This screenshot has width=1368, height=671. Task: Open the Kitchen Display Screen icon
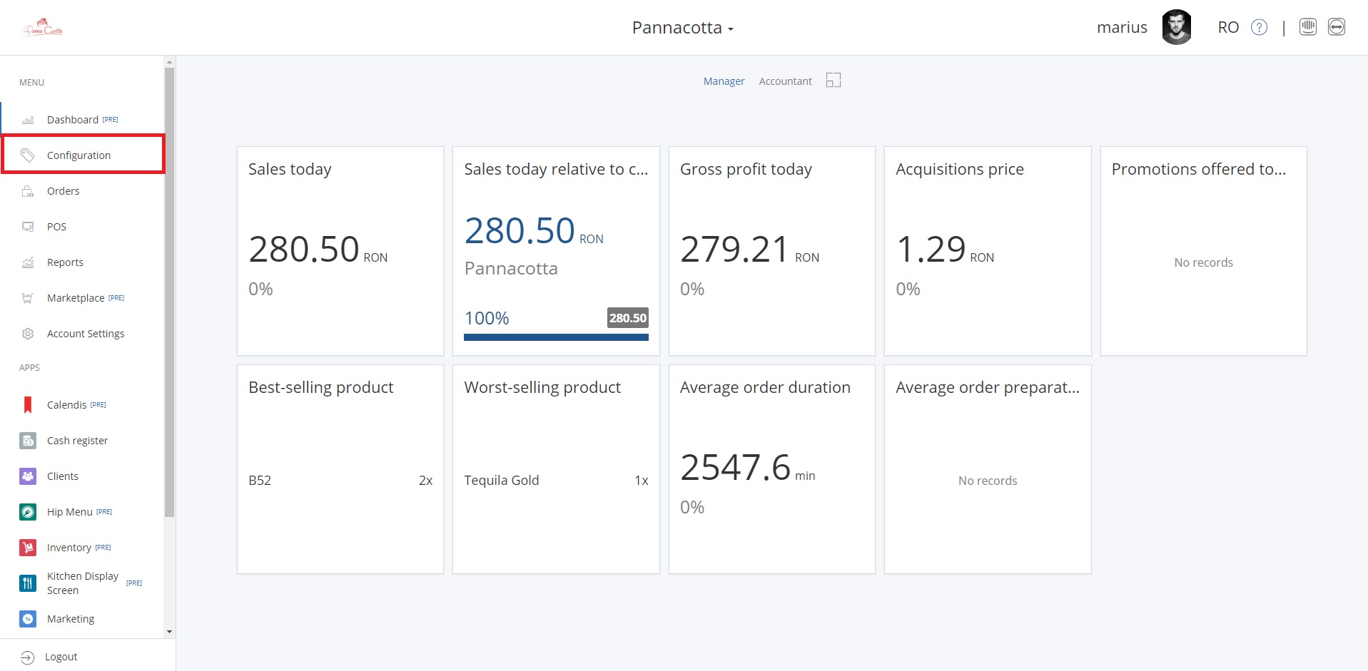pyautogui.click(x=28, y=583)
